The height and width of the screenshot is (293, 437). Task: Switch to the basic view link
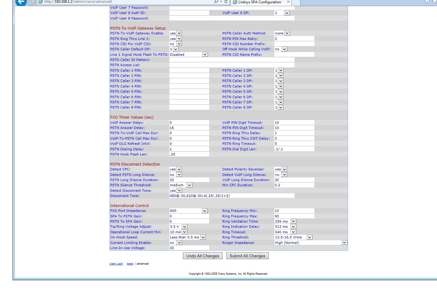130,264
